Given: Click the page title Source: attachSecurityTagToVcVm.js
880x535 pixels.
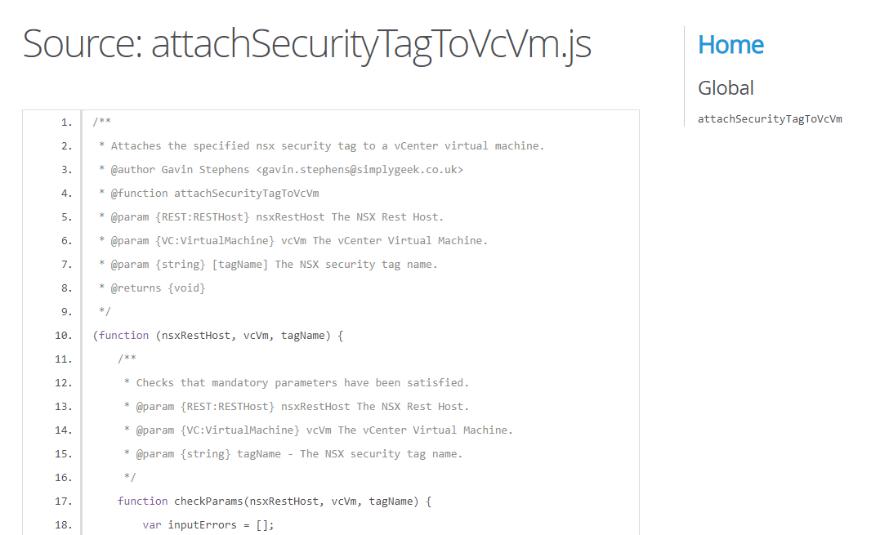Looking at the screenshot, I should (307, 45).
